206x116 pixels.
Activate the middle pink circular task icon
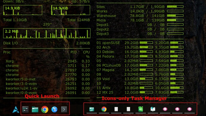[x=177, y=109]
